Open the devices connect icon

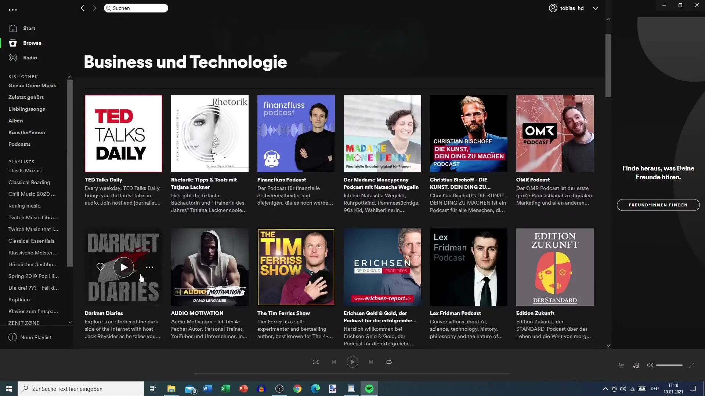(x=636, y=365)
